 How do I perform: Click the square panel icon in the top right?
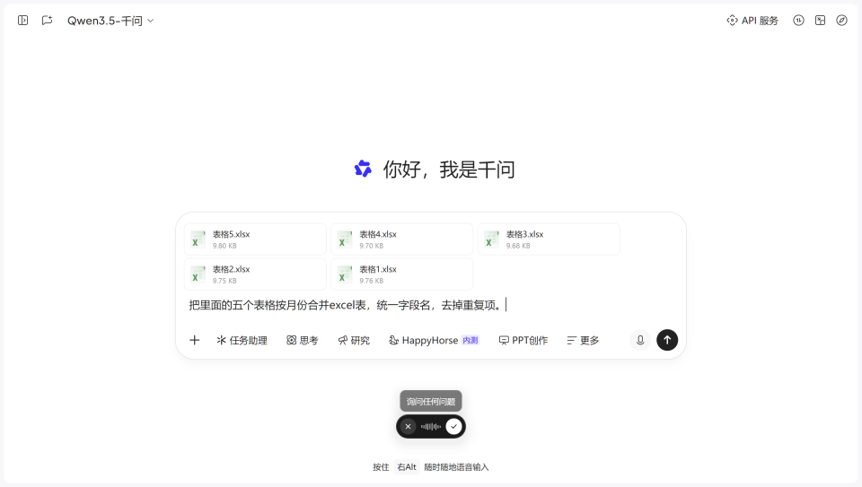pyautogui.click(x=820, y=21)
